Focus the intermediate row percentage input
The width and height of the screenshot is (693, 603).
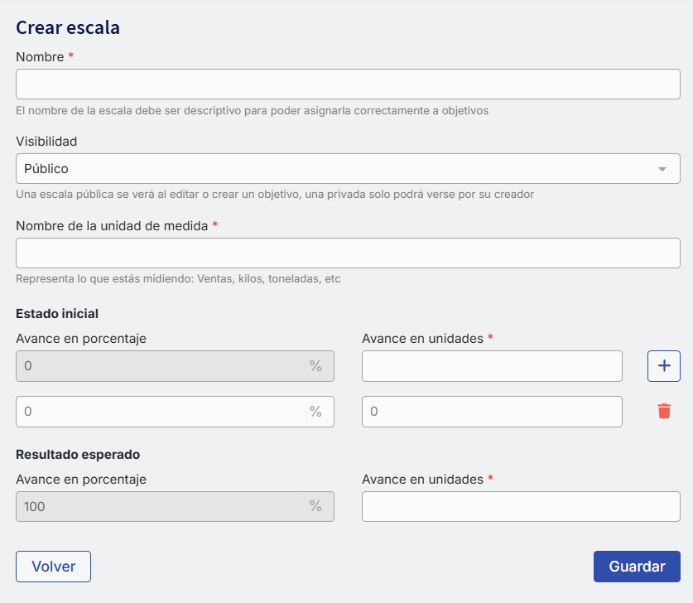click(161, 412)
